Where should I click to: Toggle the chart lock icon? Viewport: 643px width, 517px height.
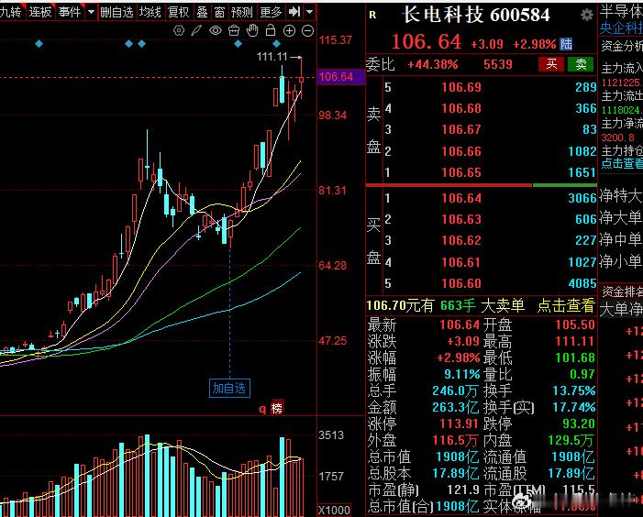coord(271,31)
